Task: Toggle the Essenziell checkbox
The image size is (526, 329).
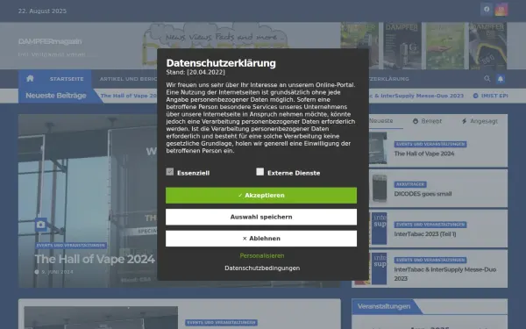Action: click(170, 172)
